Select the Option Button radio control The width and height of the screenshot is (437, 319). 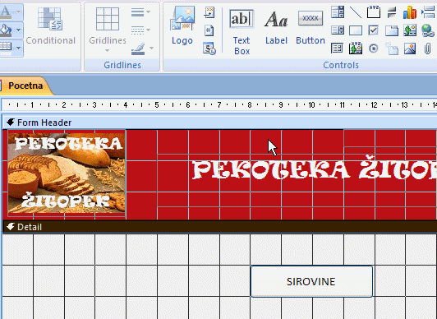click(x=373, y=49)
